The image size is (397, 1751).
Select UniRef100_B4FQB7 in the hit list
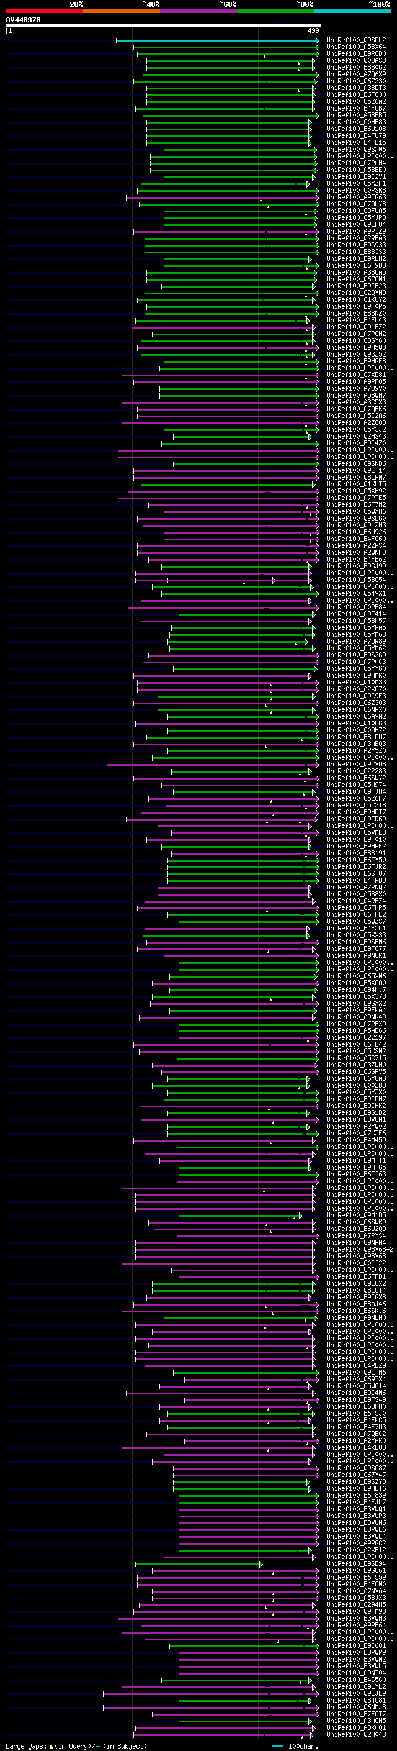coord(355,108)
